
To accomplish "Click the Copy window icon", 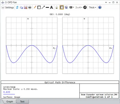I will 21,7.
